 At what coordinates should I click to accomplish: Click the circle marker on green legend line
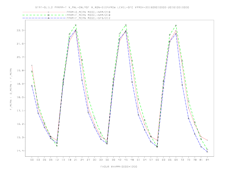pos(49,15)
